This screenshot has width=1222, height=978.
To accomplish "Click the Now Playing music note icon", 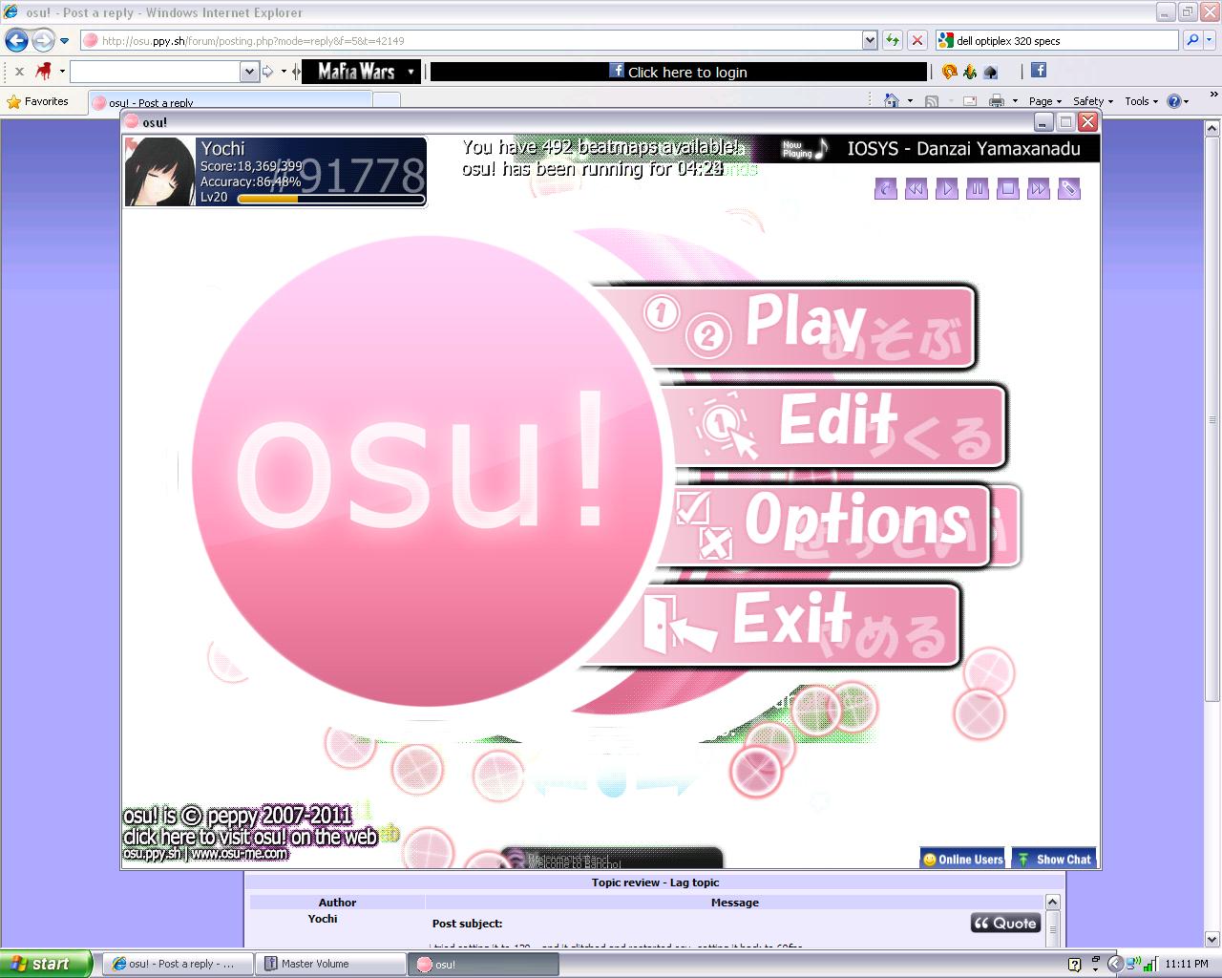I will coord(823,149).
